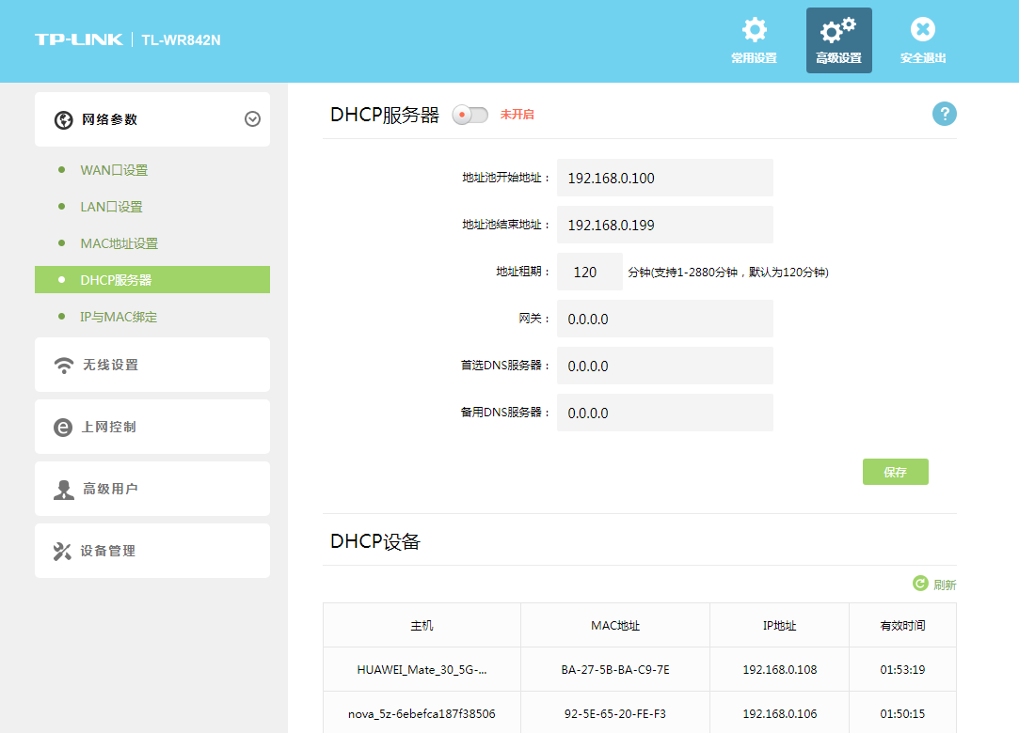Click the 上网控制 icon
The image size is (1019, 733).
(63, 426)
